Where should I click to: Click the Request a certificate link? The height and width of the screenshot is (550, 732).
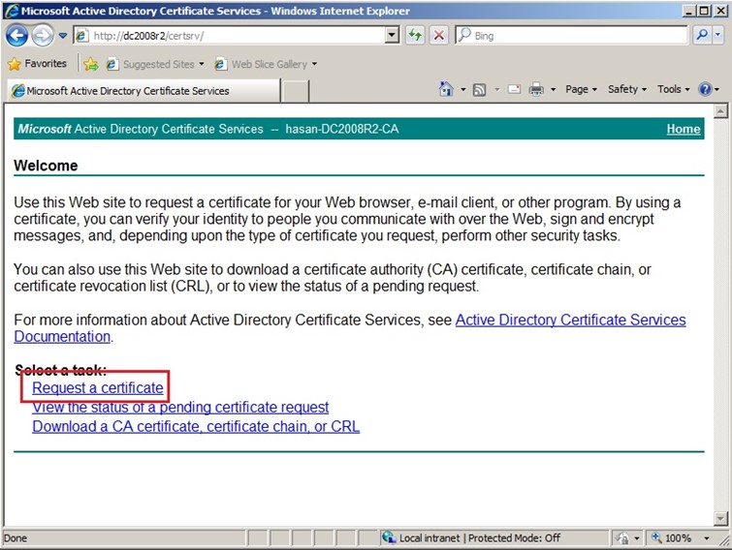98,387
